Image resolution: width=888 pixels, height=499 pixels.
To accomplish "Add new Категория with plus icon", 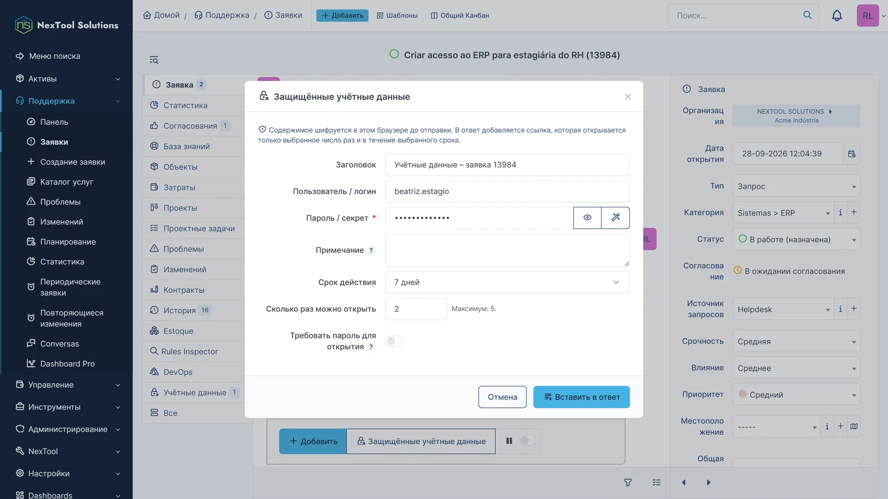I will (x=854, y=212).
